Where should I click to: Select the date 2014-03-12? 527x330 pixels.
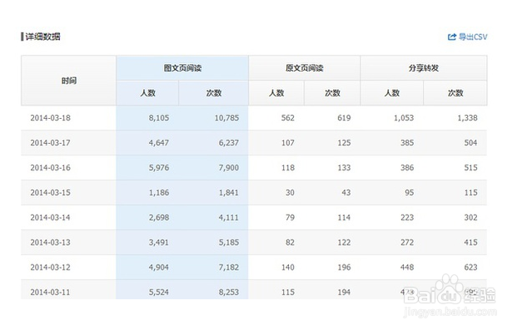(x=51, y=267)
